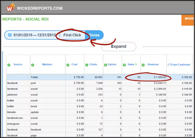Click the Total: row label

tap(34, 77)
